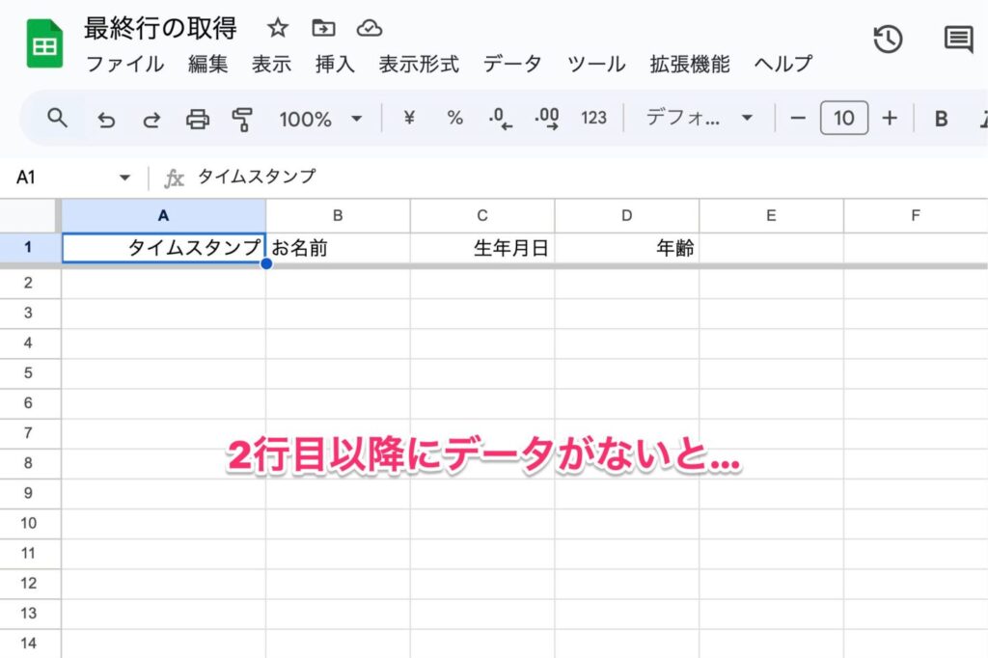Expand the A1 name box dropdown
Image resolution: width=988 pixels, height=658 pixels.
click(x=124, y=178)
